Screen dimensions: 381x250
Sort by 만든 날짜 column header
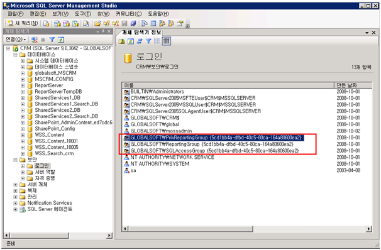353,85
